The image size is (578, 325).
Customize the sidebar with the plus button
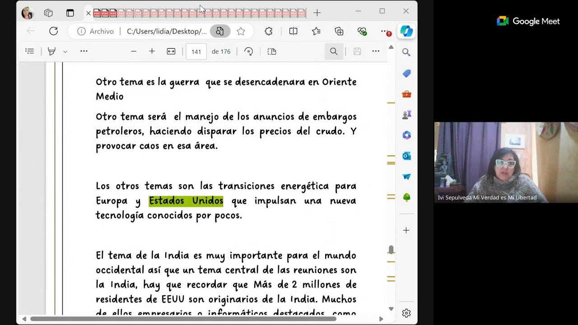406,230
